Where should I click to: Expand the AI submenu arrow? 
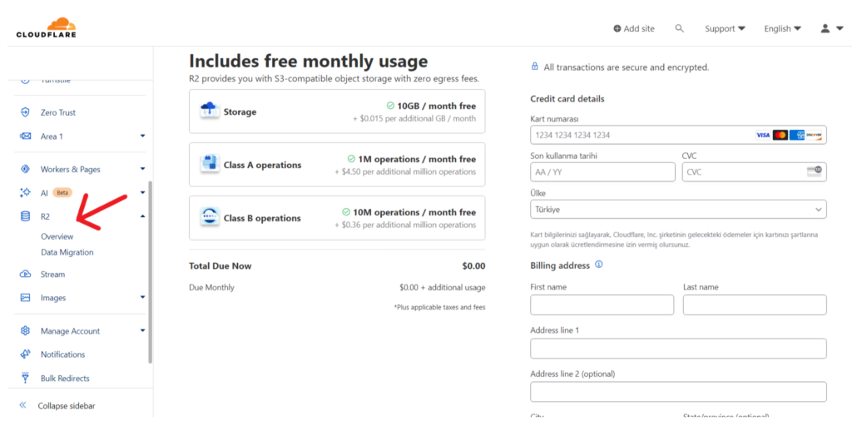coord(142,192)
